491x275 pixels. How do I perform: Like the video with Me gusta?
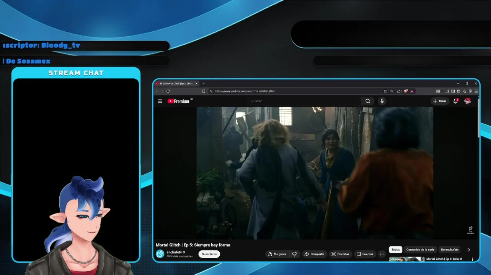pyautogui.click(x=277, y=254)
